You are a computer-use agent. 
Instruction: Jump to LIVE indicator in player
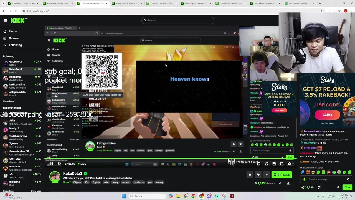point(82,164)
